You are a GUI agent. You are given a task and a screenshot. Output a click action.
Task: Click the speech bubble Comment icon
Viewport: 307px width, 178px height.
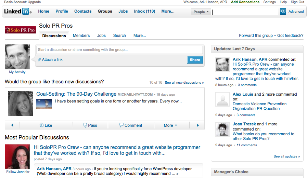click(x=121, y=125)
